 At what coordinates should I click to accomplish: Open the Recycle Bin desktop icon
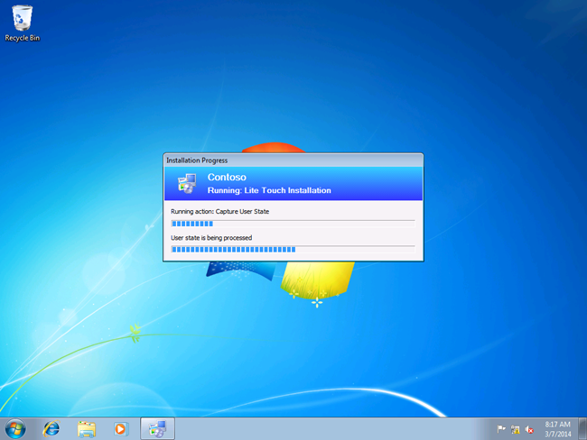click(x=22, y=18)
